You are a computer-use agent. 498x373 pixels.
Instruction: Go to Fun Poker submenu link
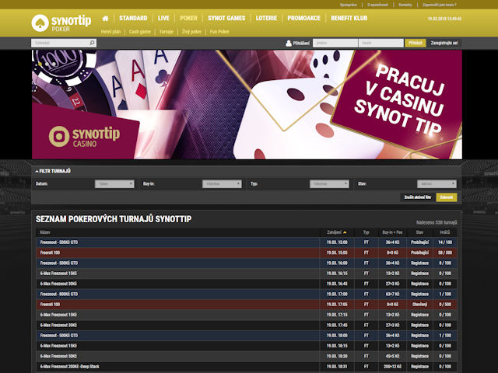click(x=219, y=32)
